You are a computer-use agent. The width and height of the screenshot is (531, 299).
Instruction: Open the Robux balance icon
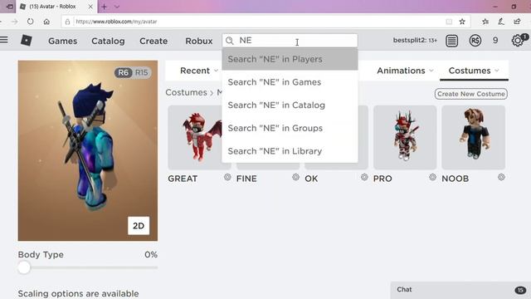tap(475, 41)
